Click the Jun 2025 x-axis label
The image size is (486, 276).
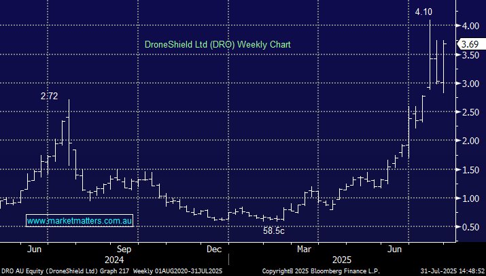[x=394, y=249]
